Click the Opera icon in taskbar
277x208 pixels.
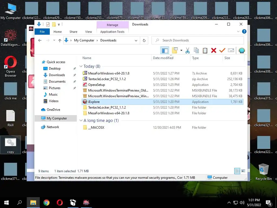(60, 203)
